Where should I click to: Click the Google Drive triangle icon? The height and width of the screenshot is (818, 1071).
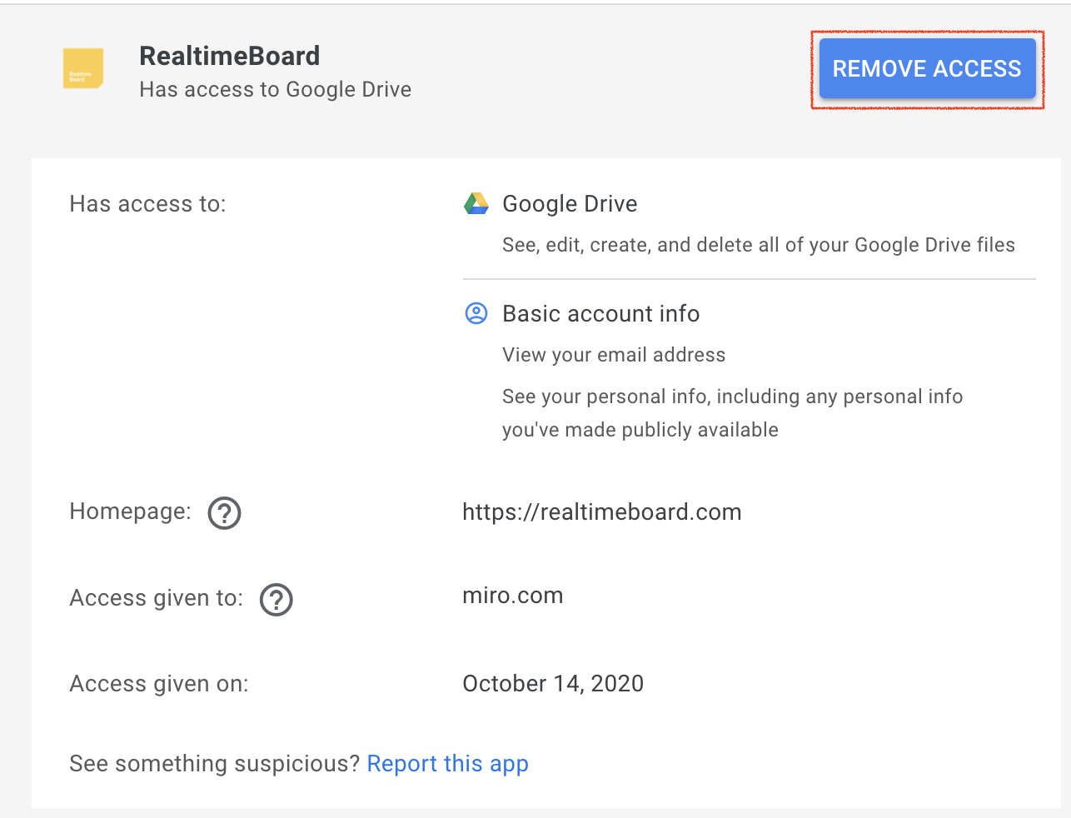point(476,204)
